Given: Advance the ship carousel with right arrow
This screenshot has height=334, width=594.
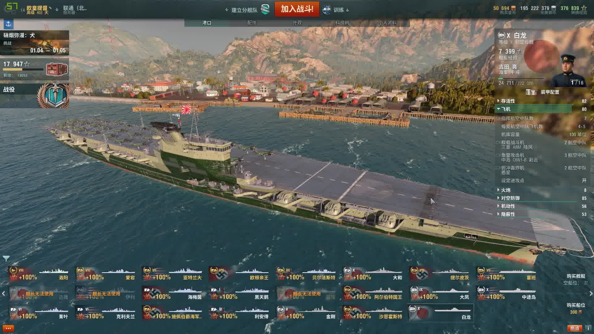Looking at the screenshot, I should tap(591, 293).
